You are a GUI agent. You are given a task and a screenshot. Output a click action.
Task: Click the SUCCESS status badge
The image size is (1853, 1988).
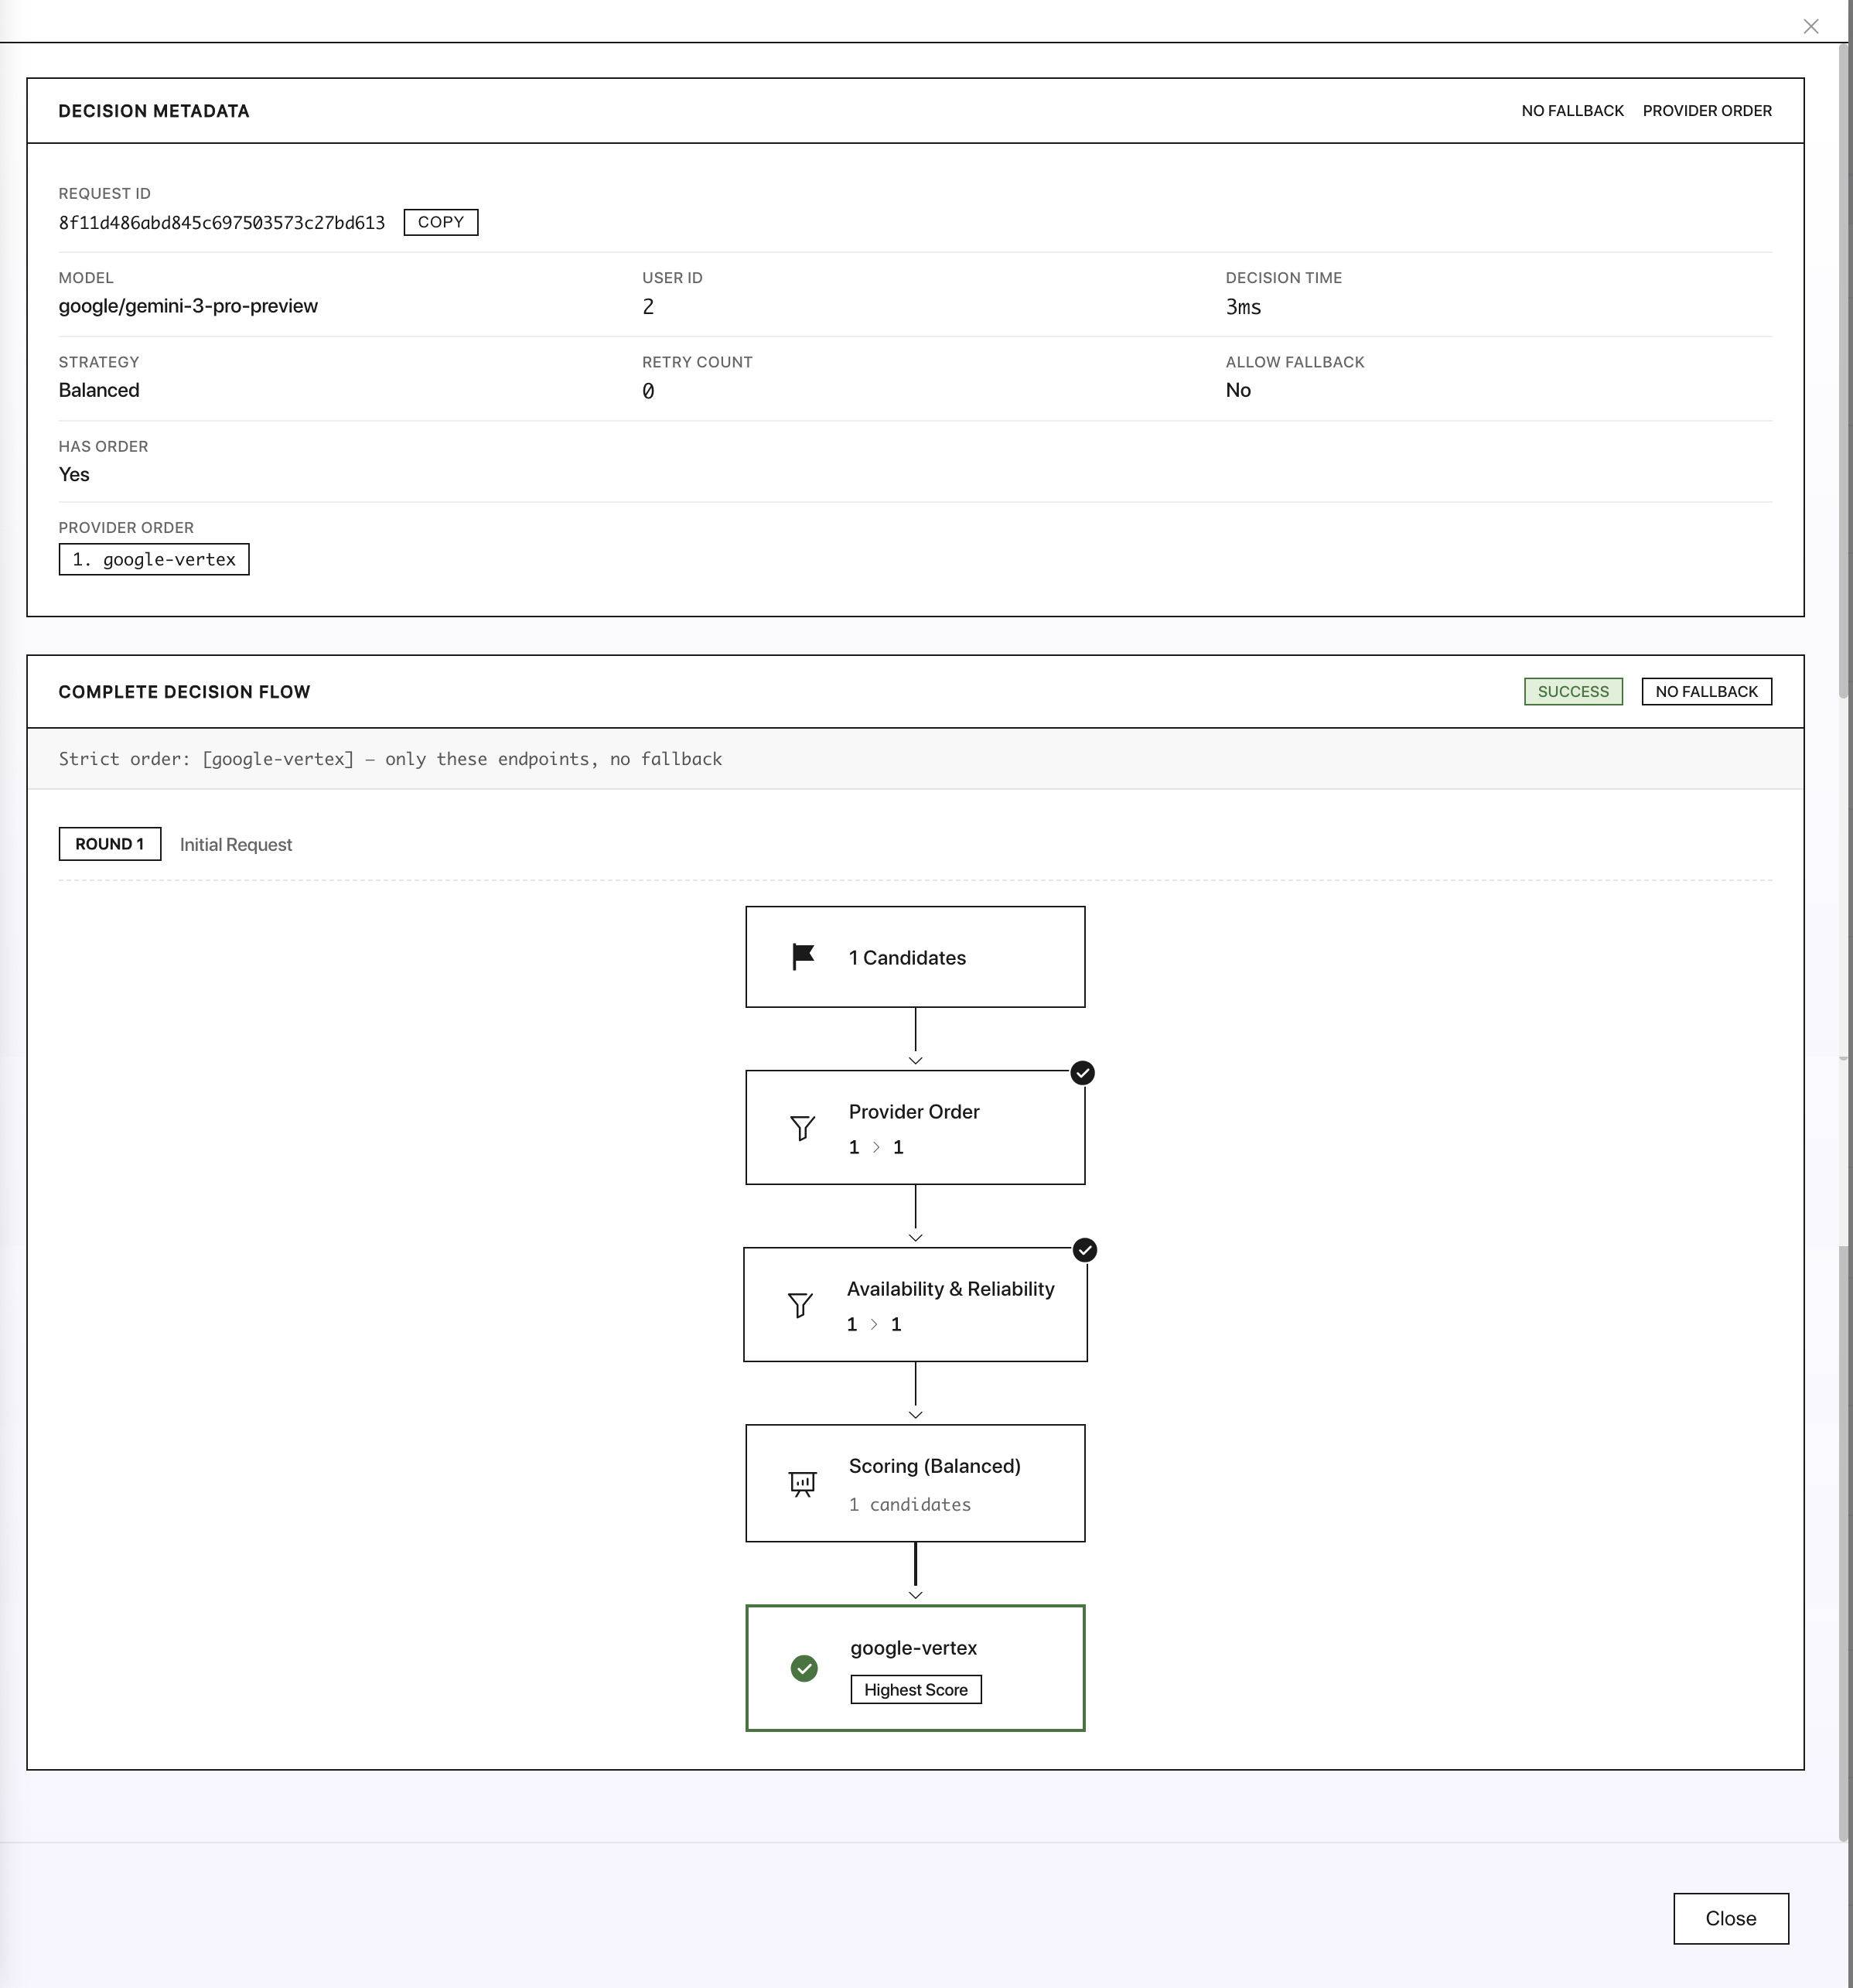1573,692
